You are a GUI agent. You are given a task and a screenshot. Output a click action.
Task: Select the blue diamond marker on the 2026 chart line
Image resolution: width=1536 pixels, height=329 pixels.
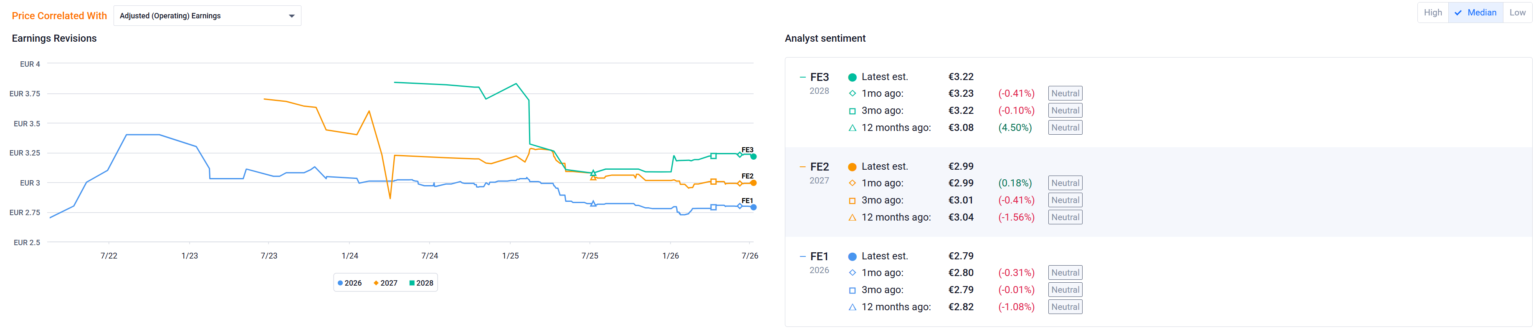click(740, 206)
